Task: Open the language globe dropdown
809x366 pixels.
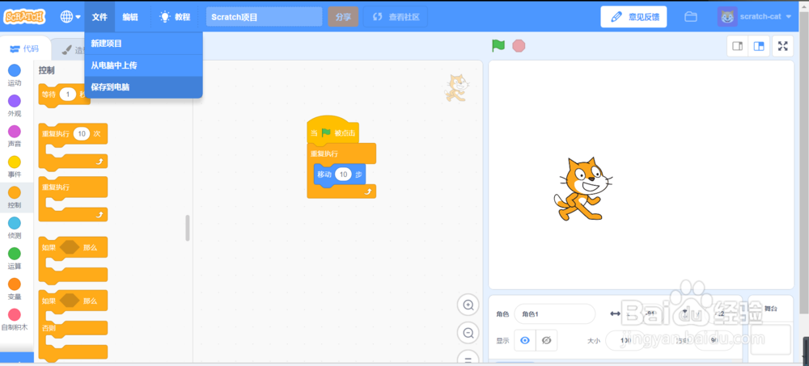Action: coord(70,16)
